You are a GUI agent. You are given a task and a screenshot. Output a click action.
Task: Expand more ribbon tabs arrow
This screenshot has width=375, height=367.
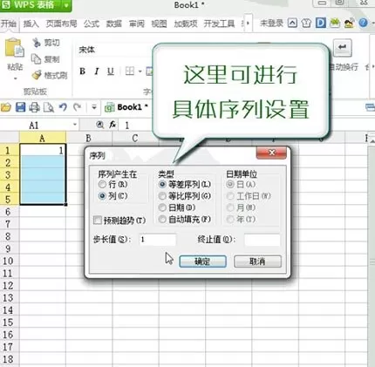coord(248,23)
